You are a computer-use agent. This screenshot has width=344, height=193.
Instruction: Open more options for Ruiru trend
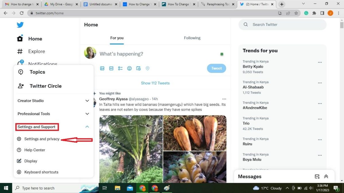(x=320, y=140)
